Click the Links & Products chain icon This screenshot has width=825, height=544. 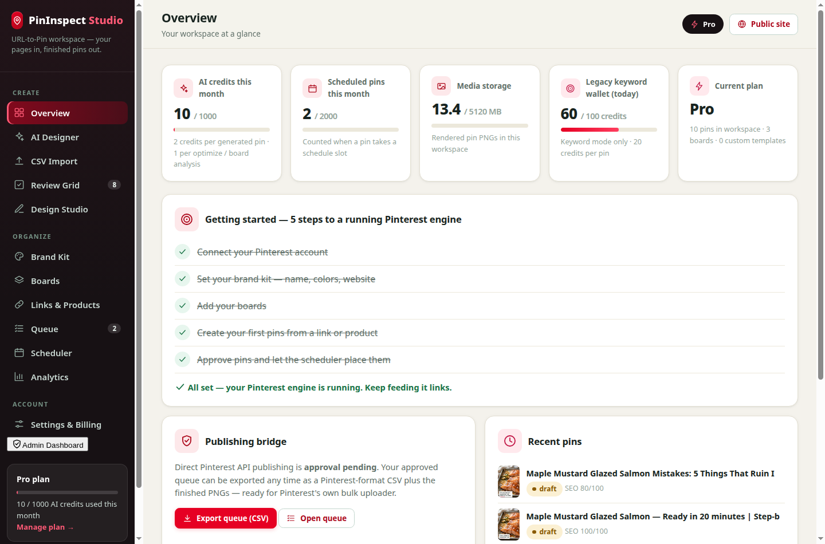(19, 305)
